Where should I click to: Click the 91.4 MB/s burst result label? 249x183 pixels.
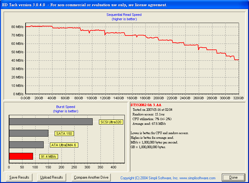point(49,157)
